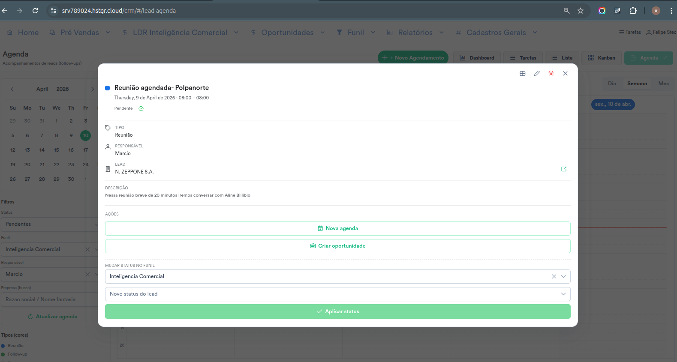Go to previous month in mini calendar
The image size is (677, 362).
12,89
